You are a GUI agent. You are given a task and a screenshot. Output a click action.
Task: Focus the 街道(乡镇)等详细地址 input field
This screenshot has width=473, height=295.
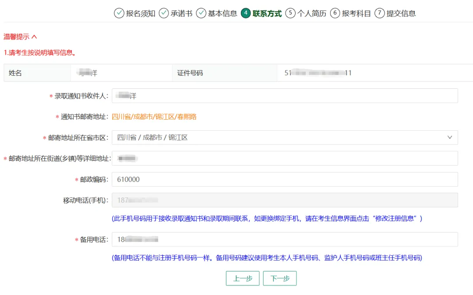285,158
